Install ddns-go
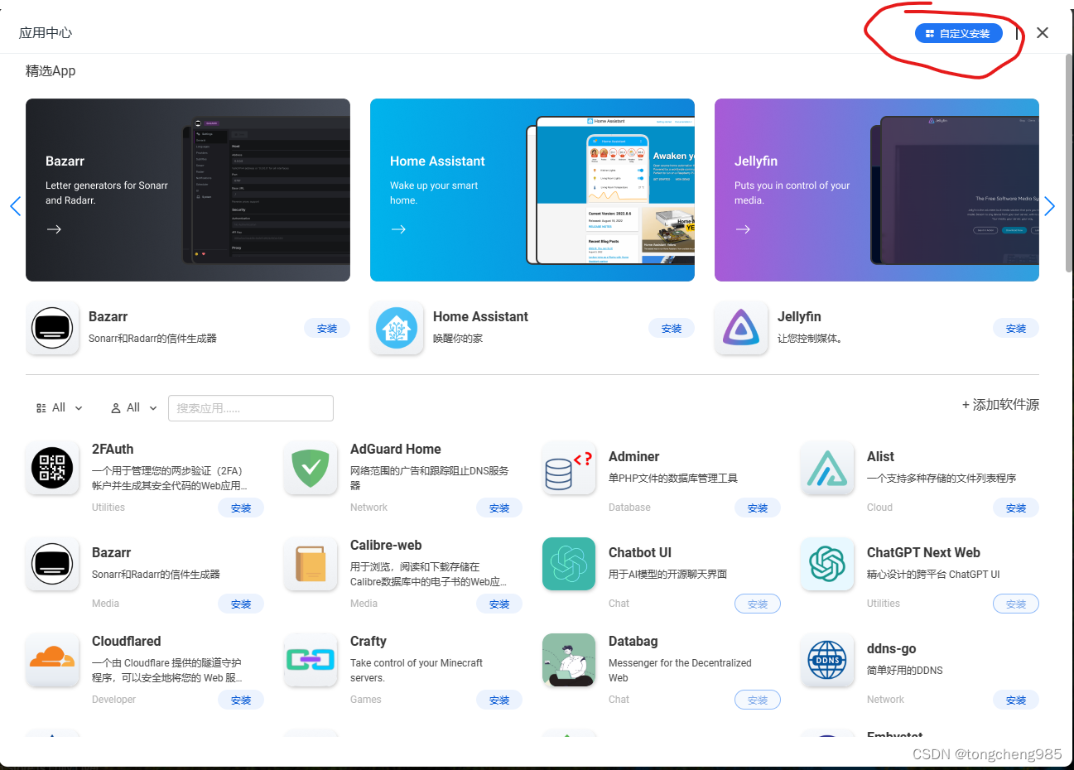This screenshot has height=770, width=1074. pyautogui.click(x=1016, y=700)
